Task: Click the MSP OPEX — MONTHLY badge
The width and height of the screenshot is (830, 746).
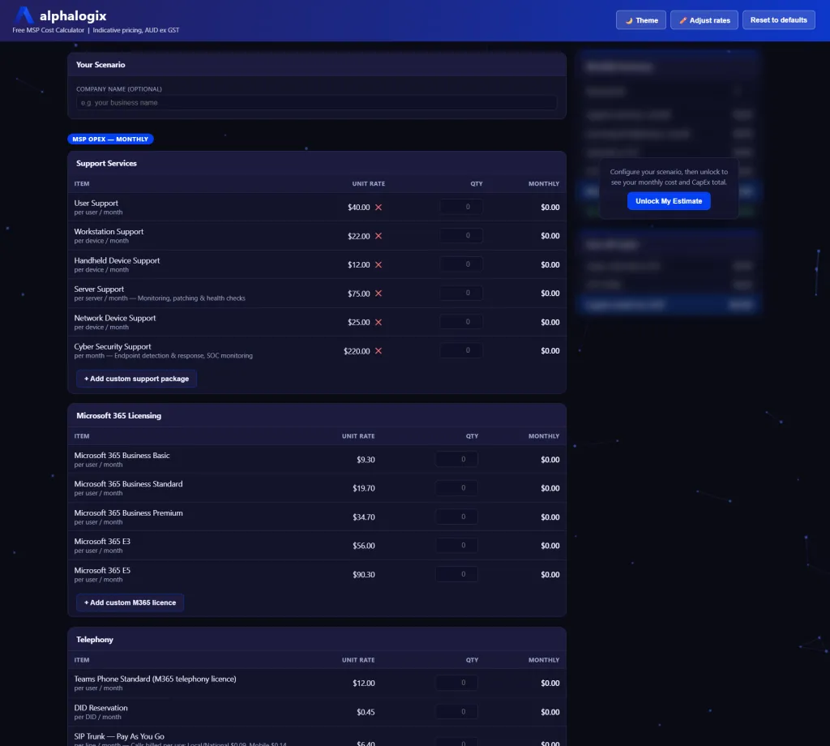Action: (110, 139)
